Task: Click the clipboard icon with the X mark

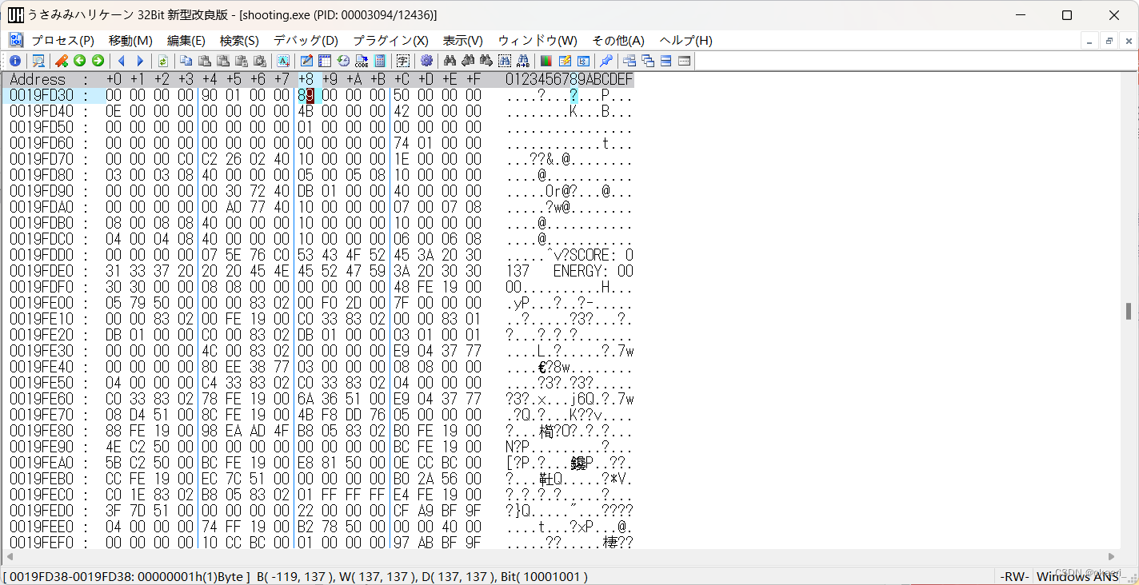Action: click(261, 61)
